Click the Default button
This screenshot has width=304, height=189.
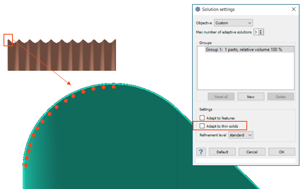(222, 152)
